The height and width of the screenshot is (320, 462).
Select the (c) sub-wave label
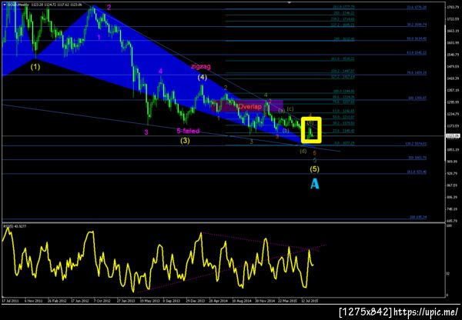click(290, 109)
